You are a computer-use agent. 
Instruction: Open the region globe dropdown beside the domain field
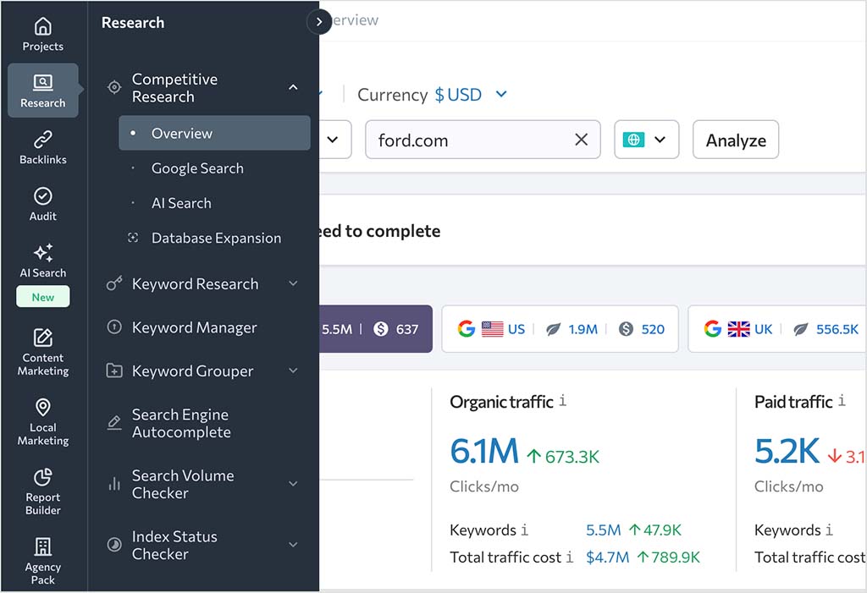tap(647, 140)
